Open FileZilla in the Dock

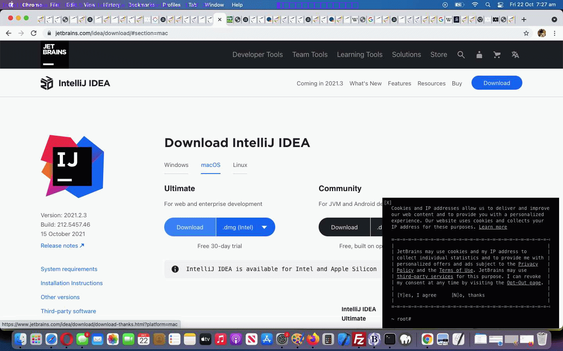(x=359, y=339)
